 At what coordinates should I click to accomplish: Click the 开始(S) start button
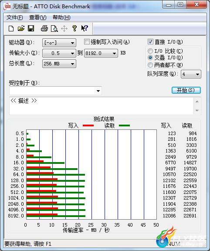click(186, 90)
